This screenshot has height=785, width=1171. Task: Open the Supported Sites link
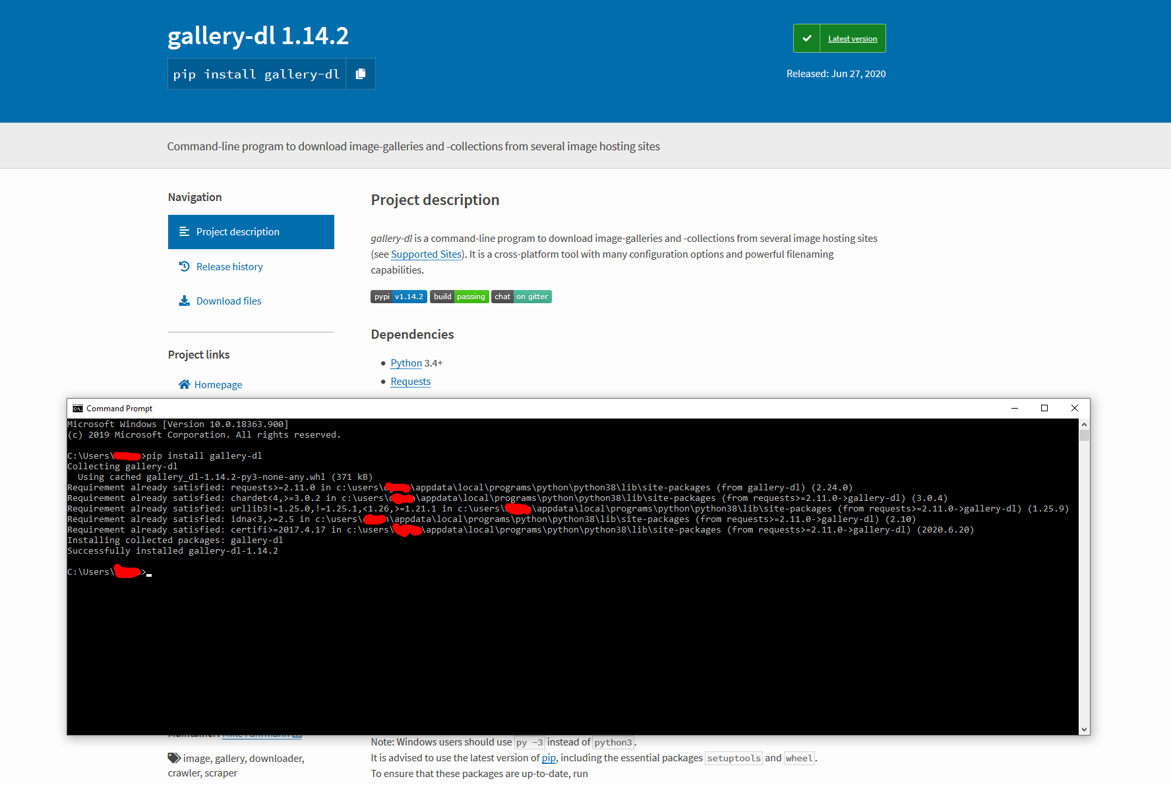pos(426,254)
